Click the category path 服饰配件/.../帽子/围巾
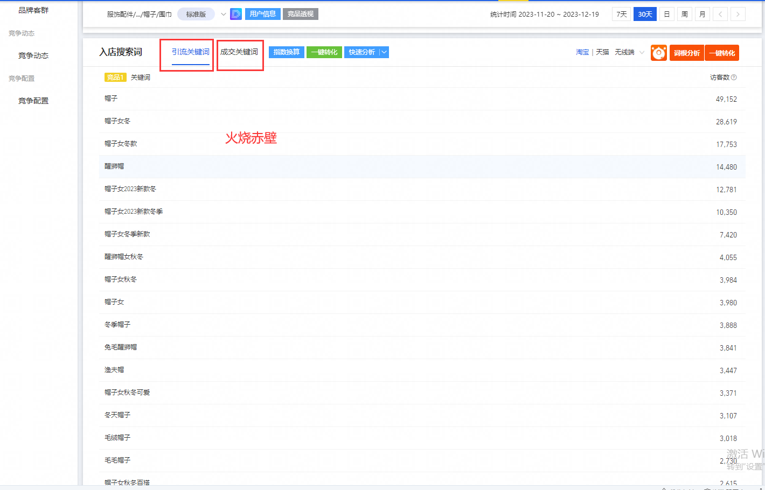This screenshot has height=490, width=765. [139, 15]
